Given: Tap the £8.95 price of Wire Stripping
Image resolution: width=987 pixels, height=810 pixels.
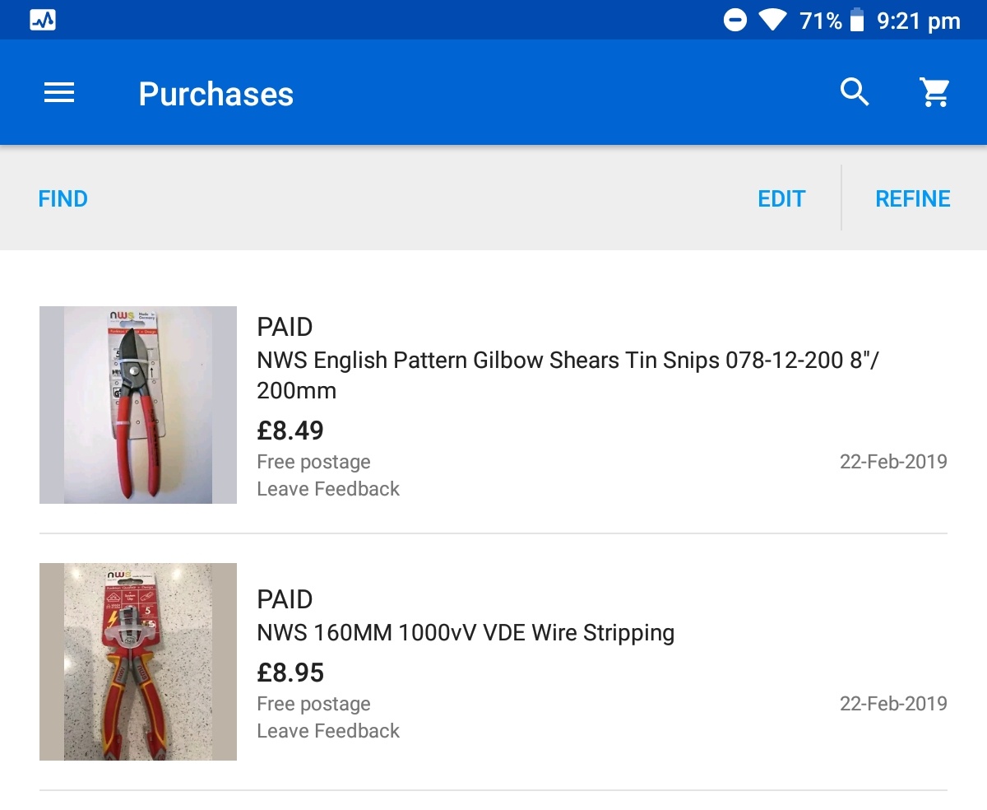Looking at the screenshot, I should point(290,673).
